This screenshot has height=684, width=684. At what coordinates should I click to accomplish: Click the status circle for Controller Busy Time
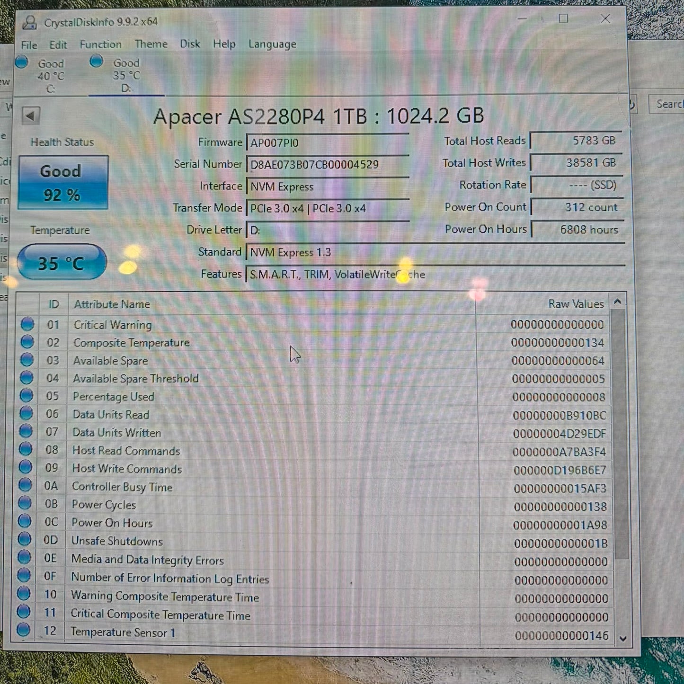25,486
